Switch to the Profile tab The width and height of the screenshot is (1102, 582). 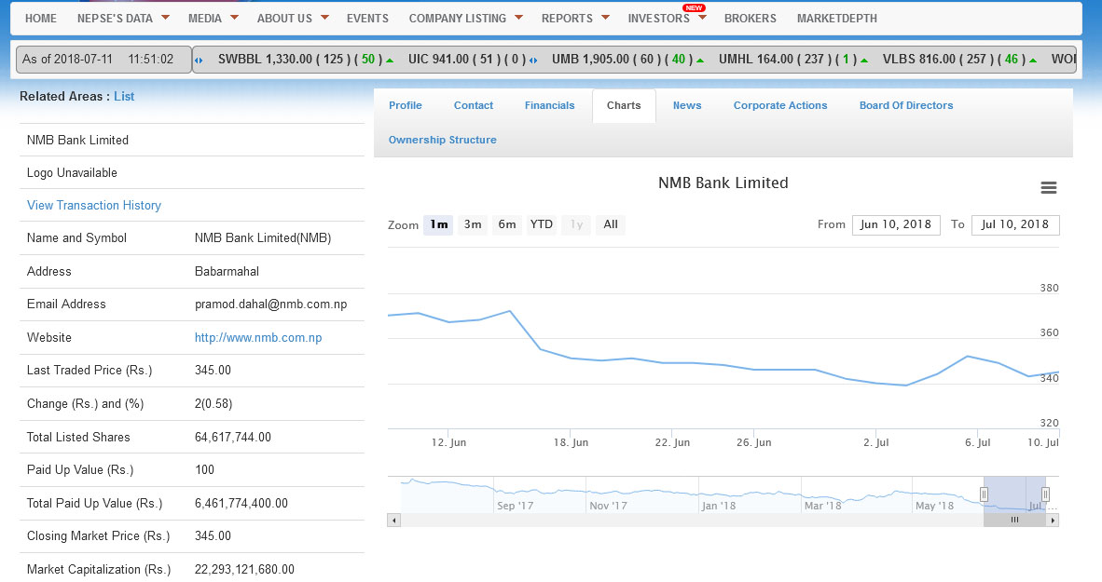click(406, 105)
